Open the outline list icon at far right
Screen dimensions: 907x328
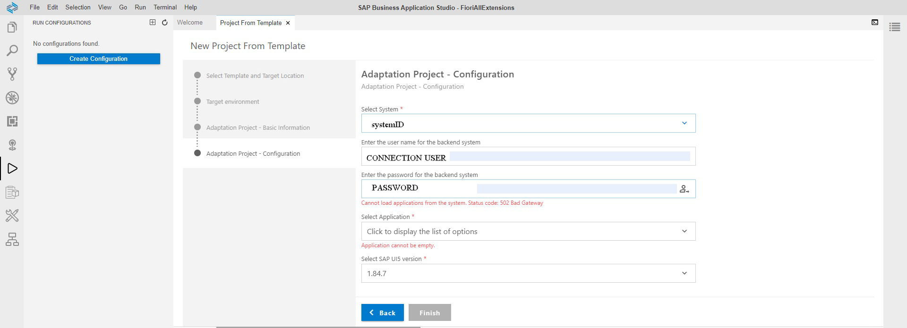[895, 27]
